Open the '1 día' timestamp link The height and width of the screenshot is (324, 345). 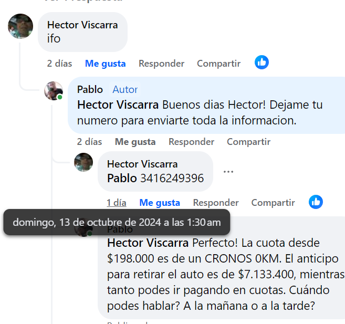(x=116, y=203)
